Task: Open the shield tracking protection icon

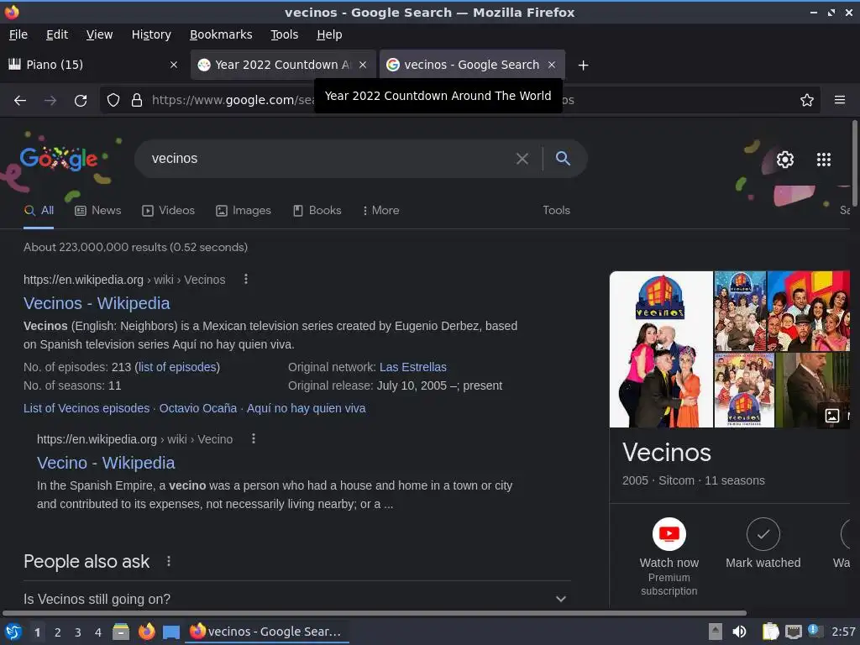Action: [x=113, y=101]
